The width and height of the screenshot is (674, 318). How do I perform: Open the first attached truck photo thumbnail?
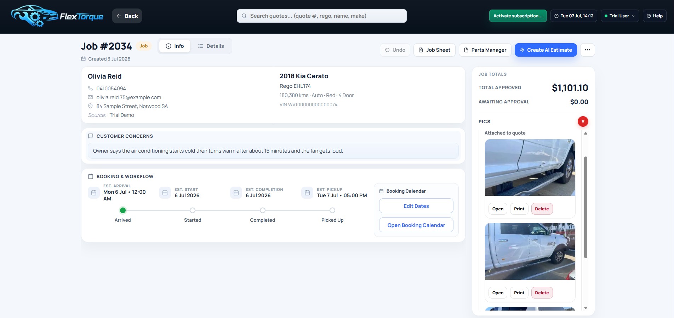coord(530,167)
